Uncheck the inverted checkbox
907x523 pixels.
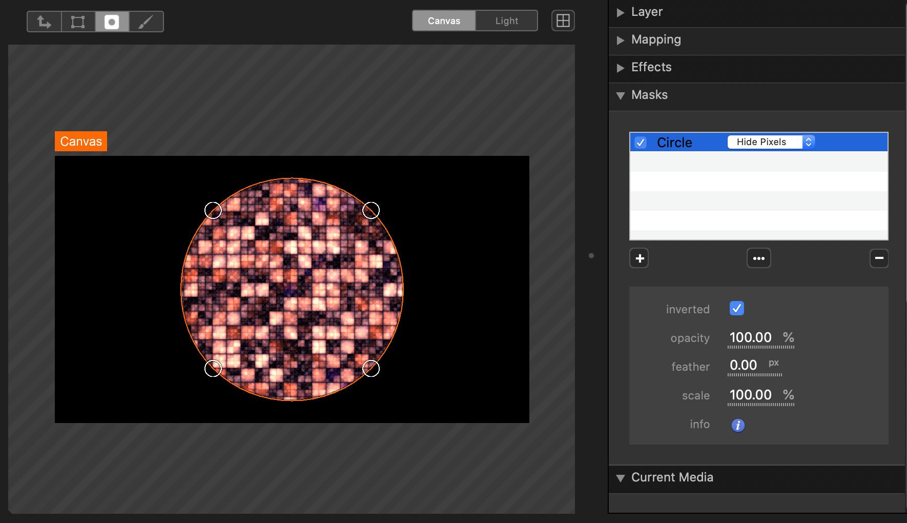tap(736, 309)
